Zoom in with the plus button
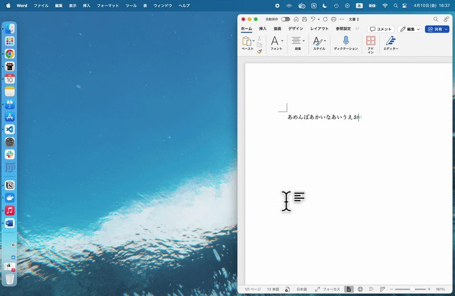The width and height of the screenshot is (455, 296). pyautogui.click(x=429, y=289)
